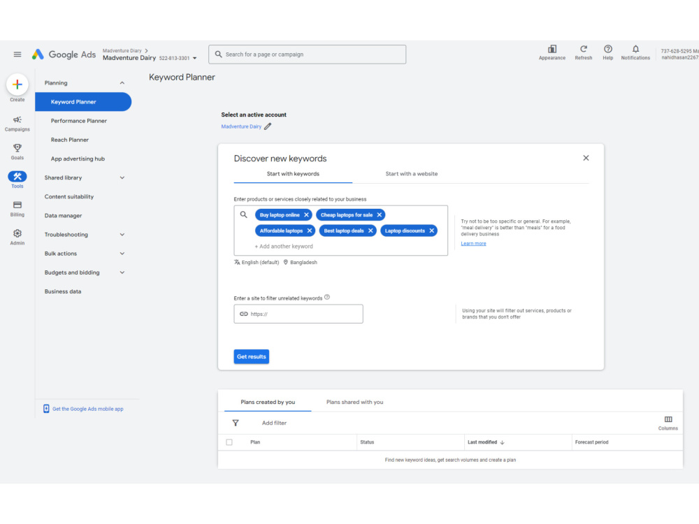
Task: Click the Status column header
Action: click(x=368, y=442)
